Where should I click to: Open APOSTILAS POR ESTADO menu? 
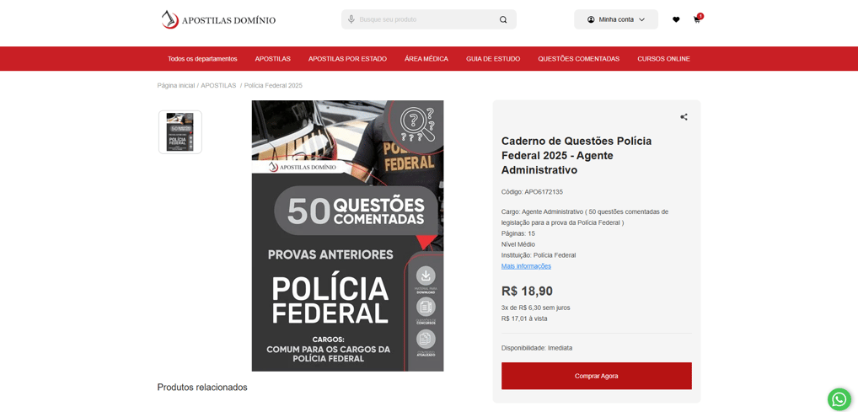[347, 59]
